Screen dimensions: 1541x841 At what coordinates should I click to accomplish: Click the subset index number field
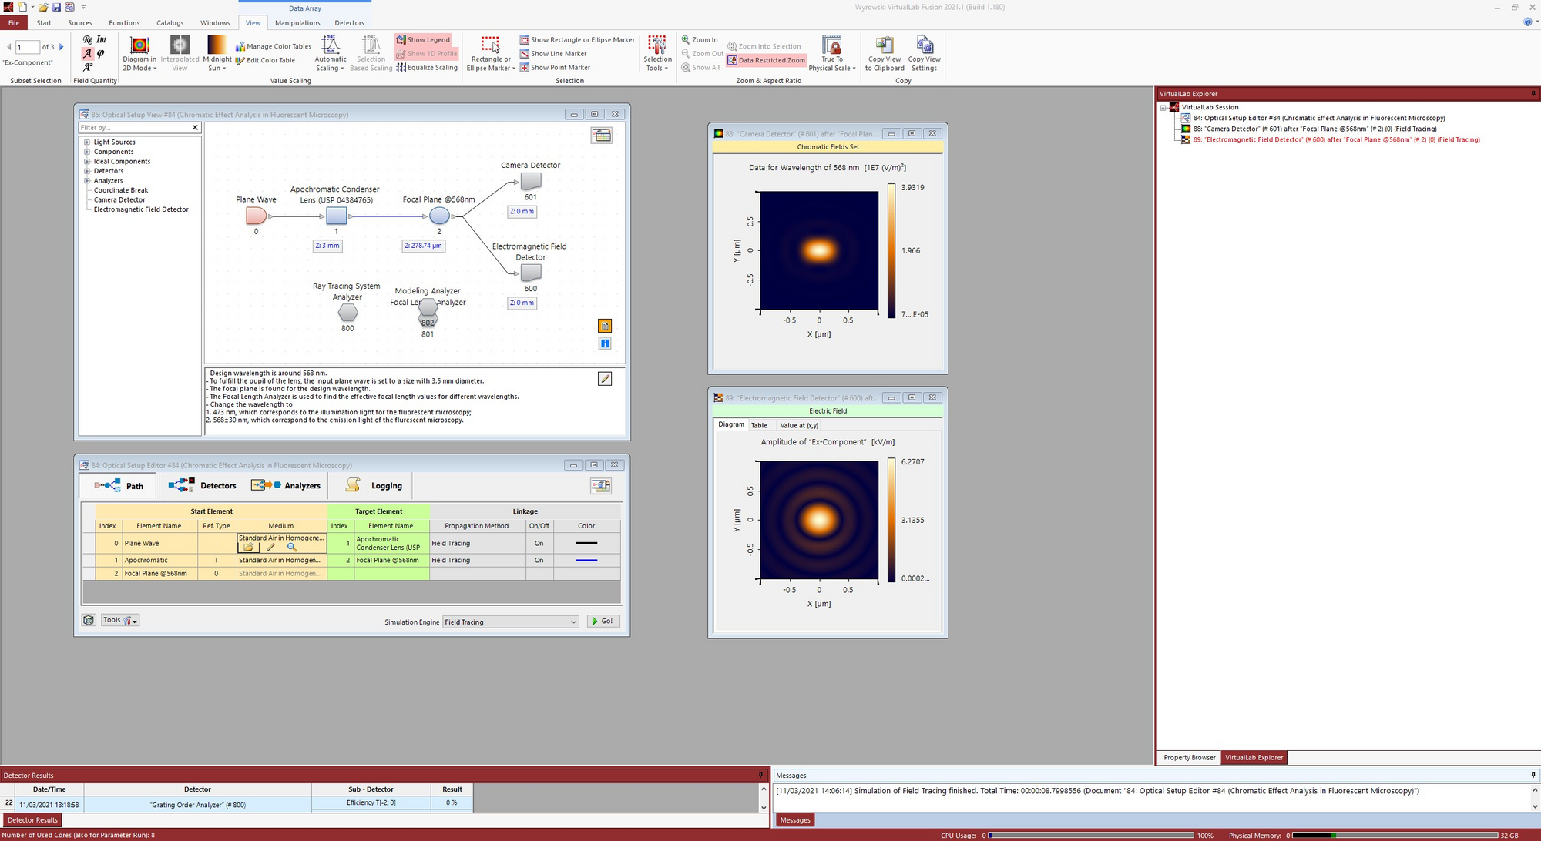pos(27,48)
